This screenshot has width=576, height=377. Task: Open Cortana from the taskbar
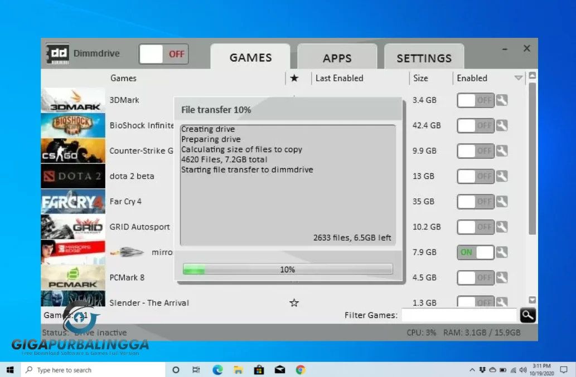point(176,370)
